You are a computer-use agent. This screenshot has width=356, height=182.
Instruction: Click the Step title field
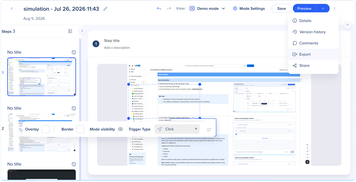click(112, 41)
